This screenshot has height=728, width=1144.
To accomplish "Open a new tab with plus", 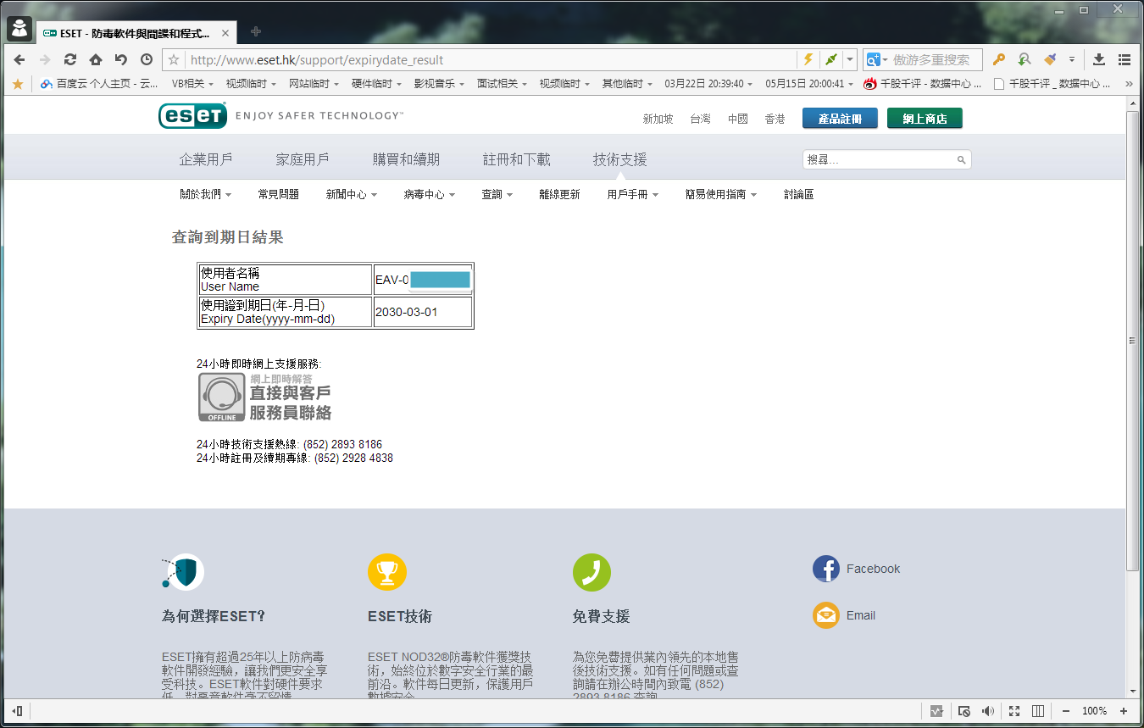I will [x=256, y=32].
